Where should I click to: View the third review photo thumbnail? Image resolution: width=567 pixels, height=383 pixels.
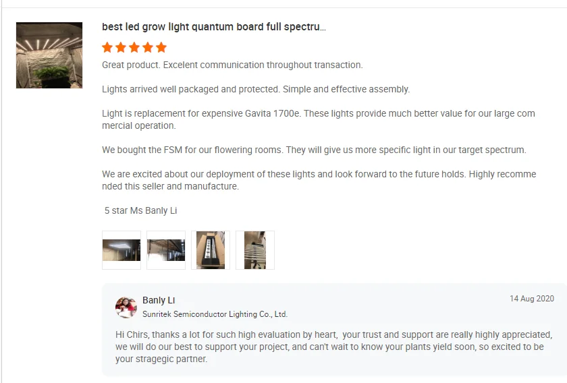tap(211, 250)
